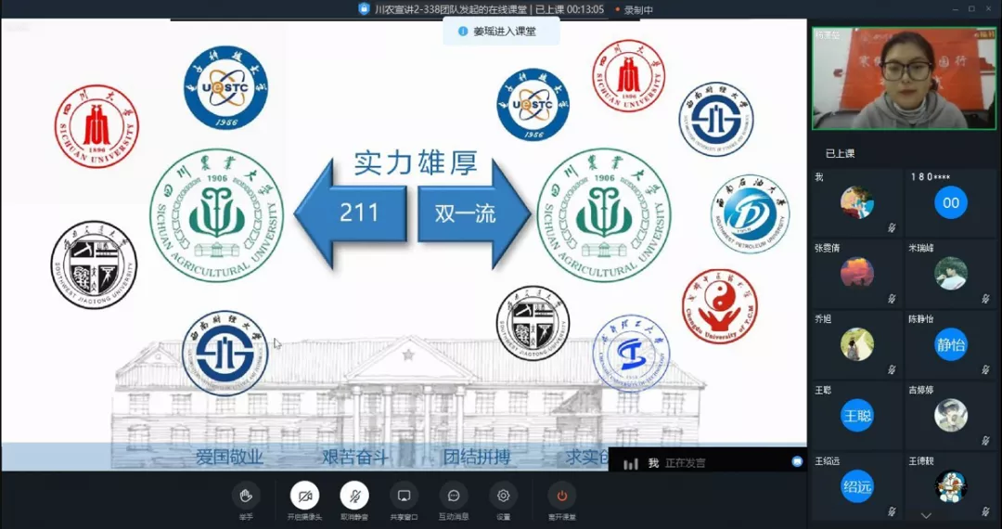Select 王德靓's cartoon avatar

click(951, 486)
